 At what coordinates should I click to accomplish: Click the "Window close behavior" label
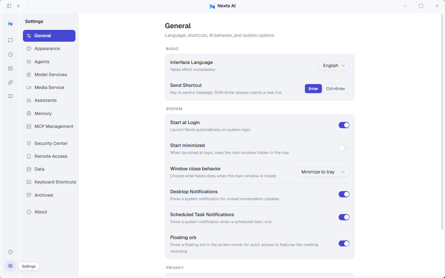point(195,169)
